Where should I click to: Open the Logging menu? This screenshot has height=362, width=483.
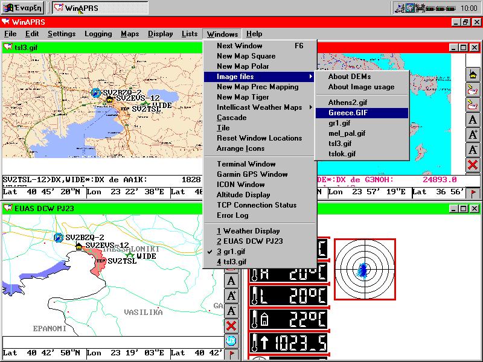point(98,34)
